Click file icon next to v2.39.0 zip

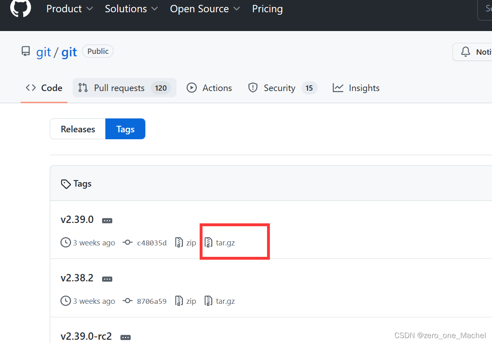(x=179, y=243)
